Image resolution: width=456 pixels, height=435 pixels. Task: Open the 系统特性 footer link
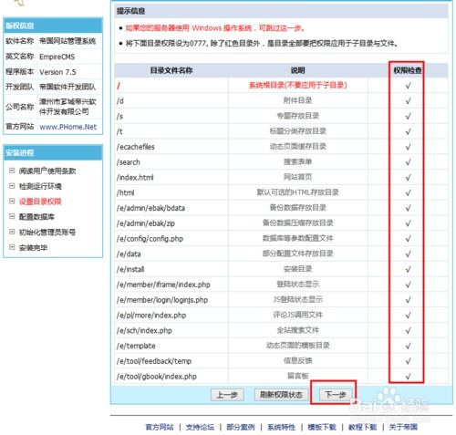click(281, 427)
